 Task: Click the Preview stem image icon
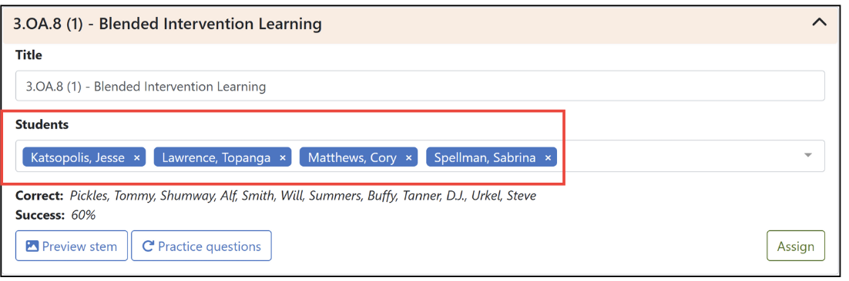32,246
